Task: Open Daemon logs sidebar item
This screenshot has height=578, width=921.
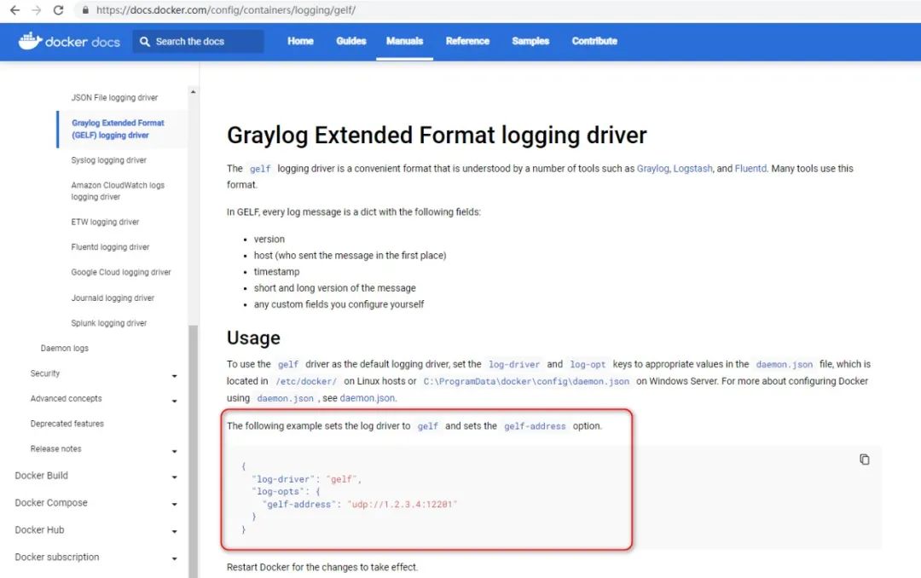Action: 65,349
